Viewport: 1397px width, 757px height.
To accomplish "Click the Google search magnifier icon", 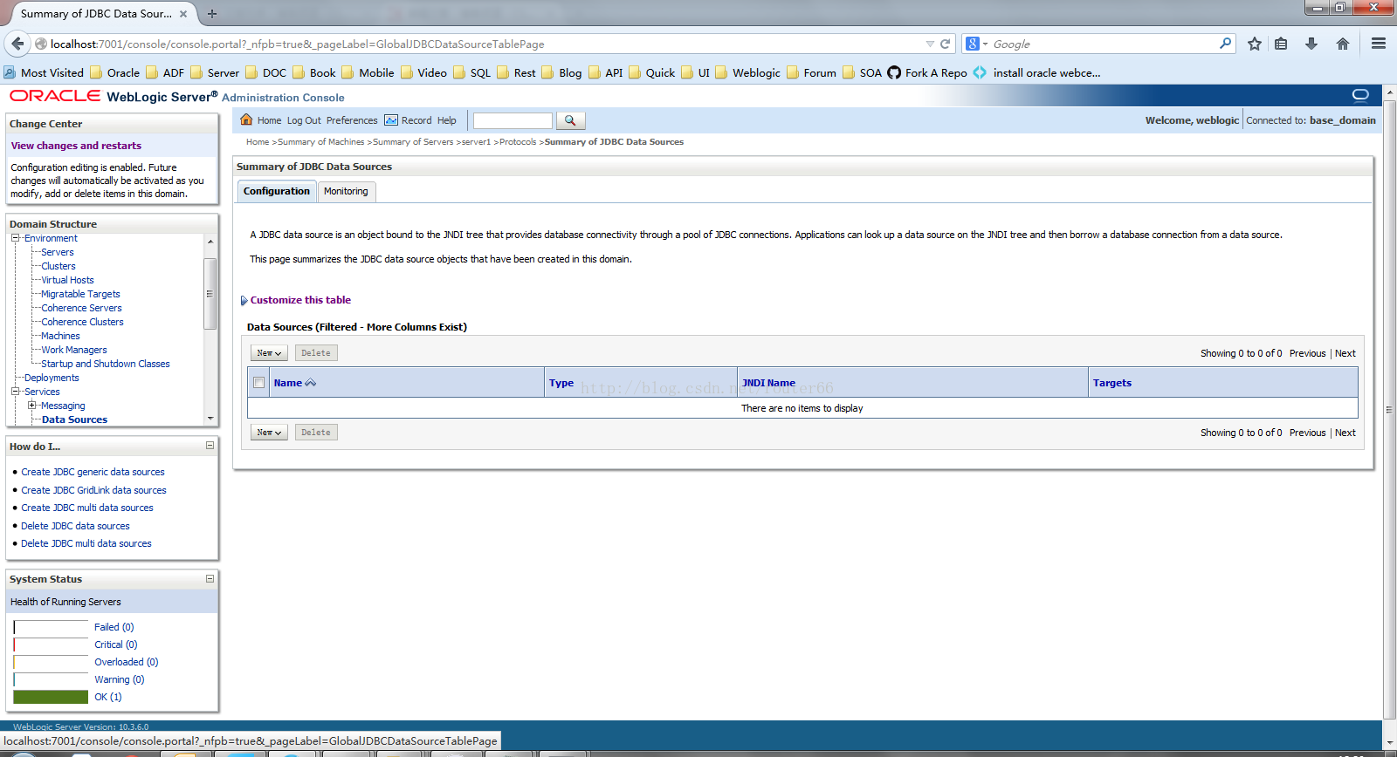I will coord(1226,44).
